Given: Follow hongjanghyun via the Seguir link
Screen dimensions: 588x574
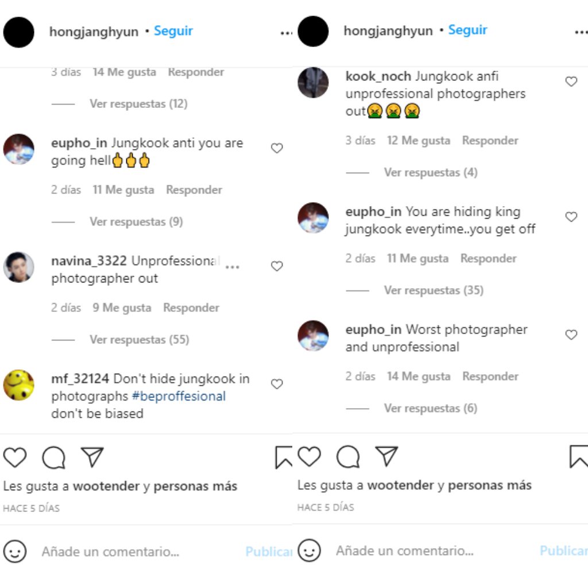Looking at the screenshot, I should pos(173,31).
